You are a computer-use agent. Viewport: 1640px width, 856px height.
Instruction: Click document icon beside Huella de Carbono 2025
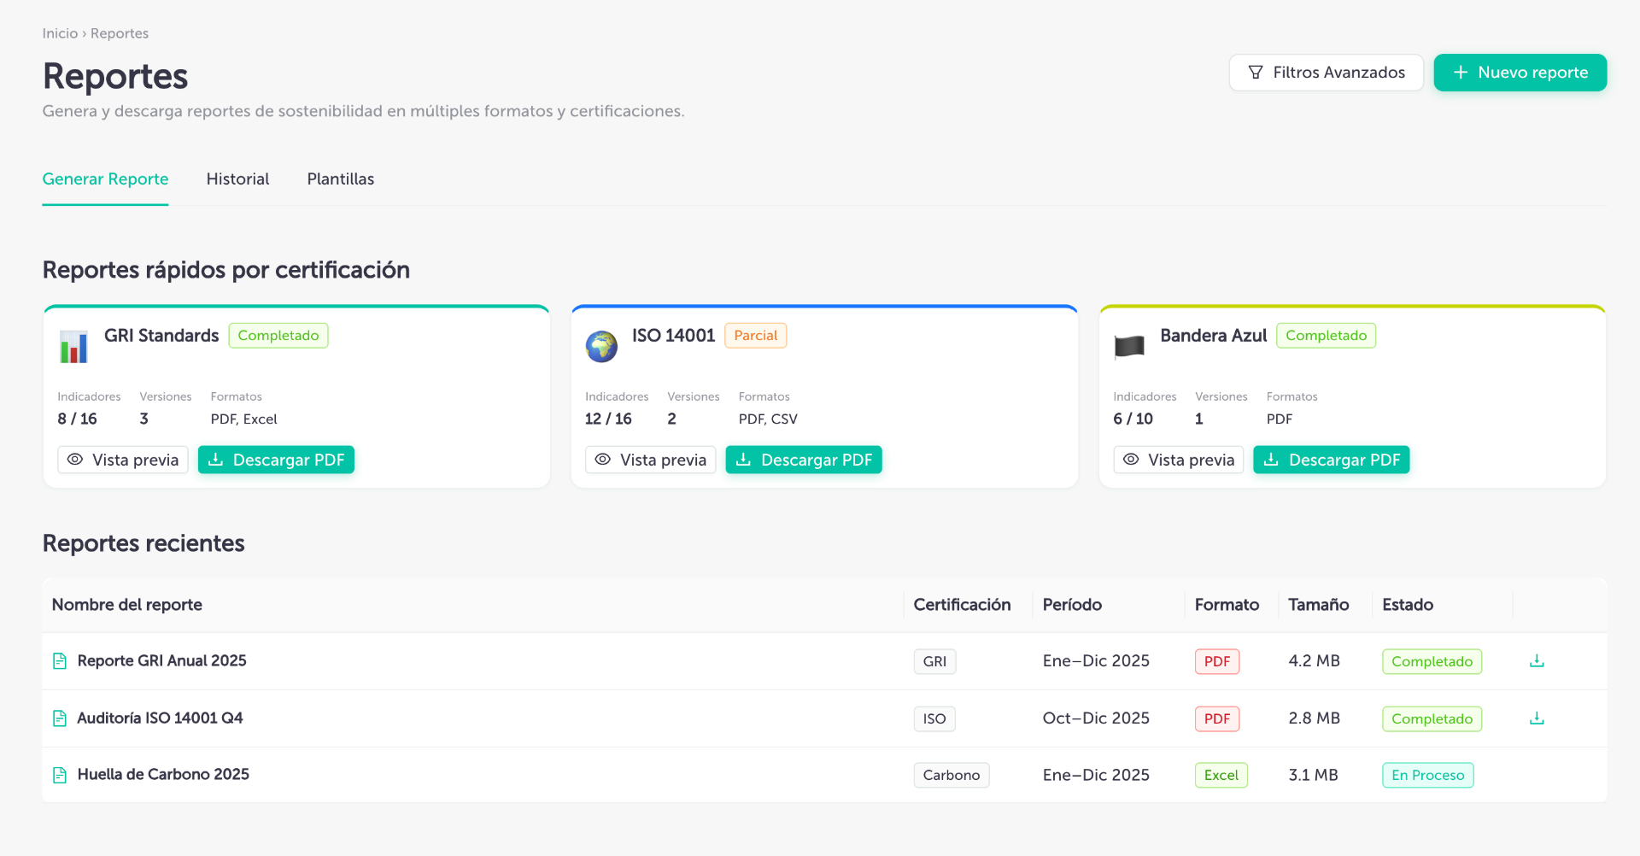click(60, 775)
